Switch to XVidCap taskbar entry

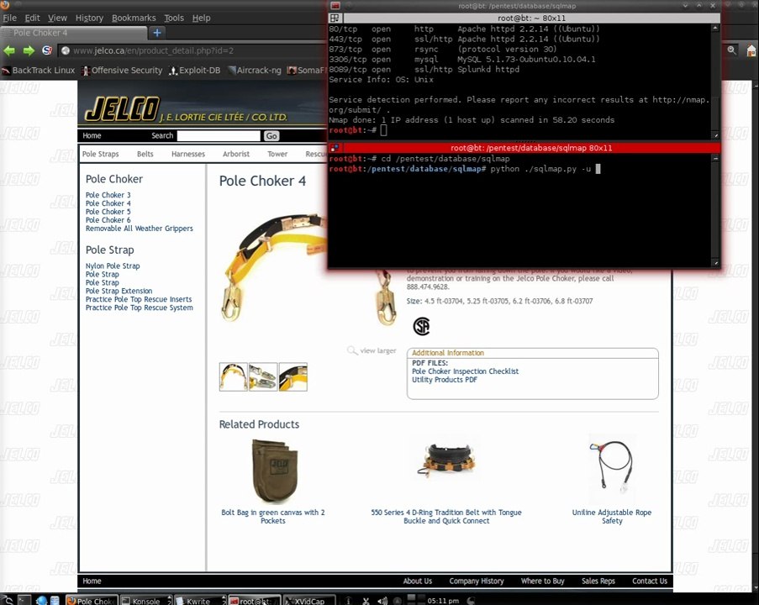[x=308, y=601]
